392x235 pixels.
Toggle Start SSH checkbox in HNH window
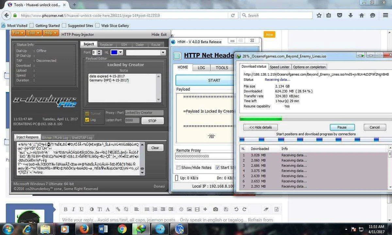tap(218, 167)
